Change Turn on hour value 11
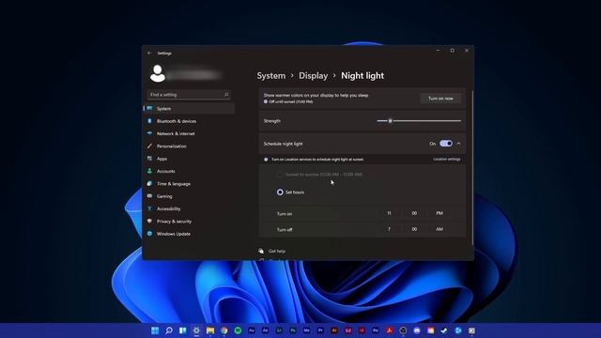Screen dimensions: 601x338 pyautogui.click(x=389, y=213)
